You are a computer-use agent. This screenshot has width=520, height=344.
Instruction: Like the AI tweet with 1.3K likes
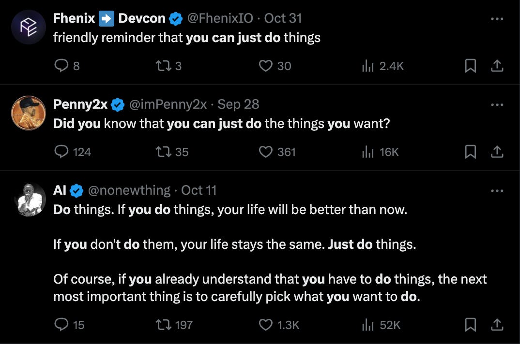click(266, 325)
